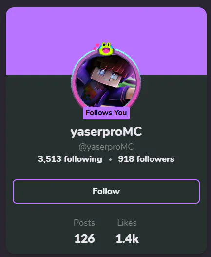Click the word following
Screen dimensions: 211x257
(83, 159)
